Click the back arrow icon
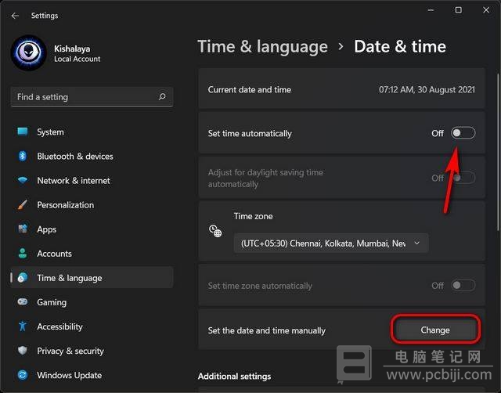501x393 pixels. [x=15, y=16]
